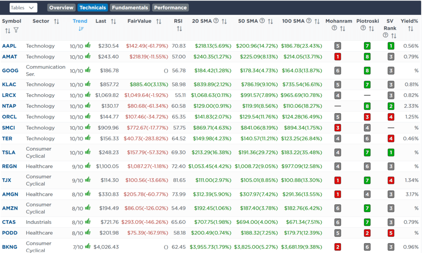Sort by Yield% using its arrow icon
Screen dimensions: 424x253
coord(410,28)
